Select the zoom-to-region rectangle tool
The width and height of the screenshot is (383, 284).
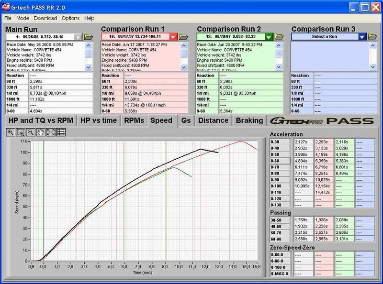[x=20, y=132]
